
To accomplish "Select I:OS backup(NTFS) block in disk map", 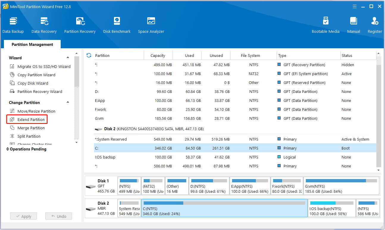I will point(332,208).
